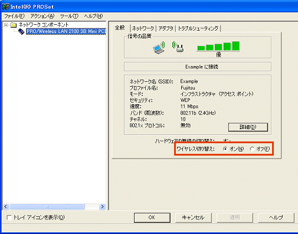Click the band value 802.11b (2.4GHz)
The width and height of the screenshot is (298, 234).
tap(198, 113)
